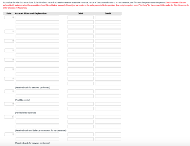Select first account title field of Paid salaries entry
Screen dimensions: 190x146
pyautogui.click(x=37, y=104)
